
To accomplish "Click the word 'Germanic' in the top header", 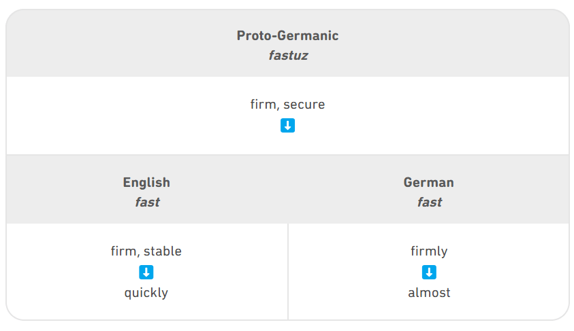I will [308, 35].
